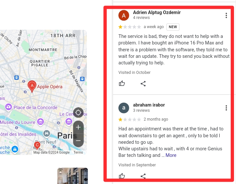The image size is (236, 184).
Task: Open Adrien Alptug Ozdemir's profile avatar
Action: pyautogui.click(x=124, y=15)
